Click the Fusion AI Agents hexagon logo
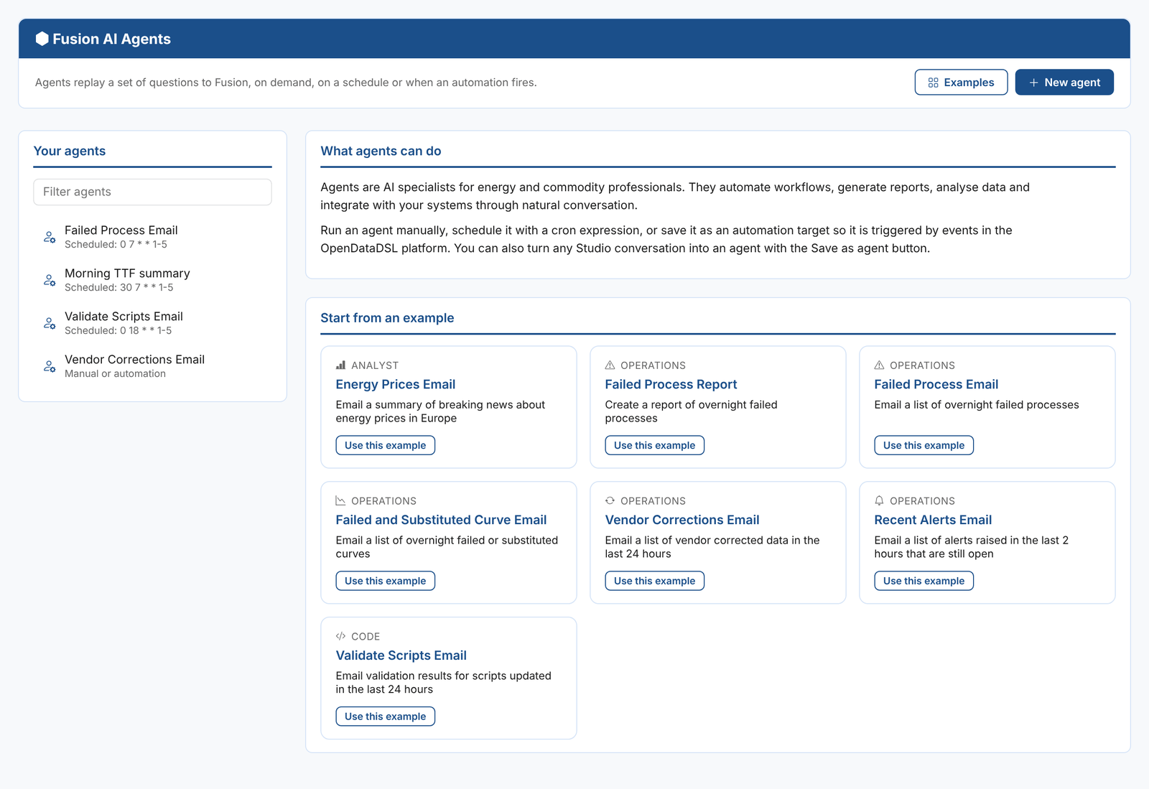 click(42, 39)
